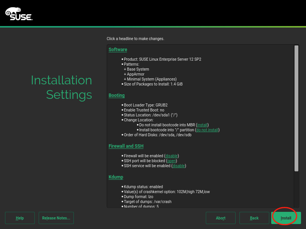
Task: Open the Firewall and SSH settings
Action: (x=126, y=146)
